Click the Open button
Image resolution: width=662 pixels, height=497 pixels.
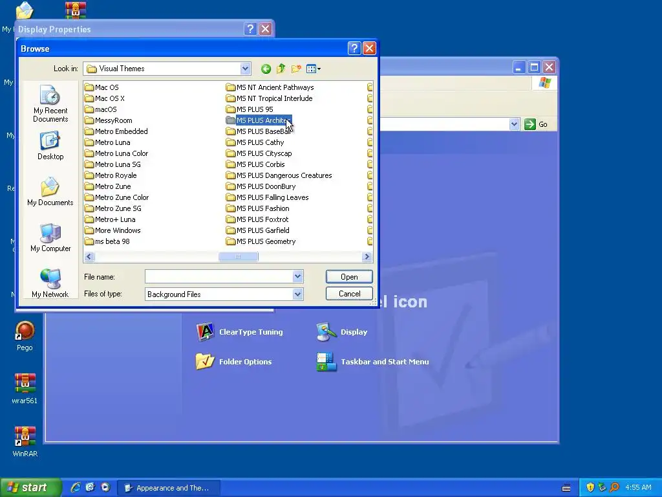pos(349,277)
